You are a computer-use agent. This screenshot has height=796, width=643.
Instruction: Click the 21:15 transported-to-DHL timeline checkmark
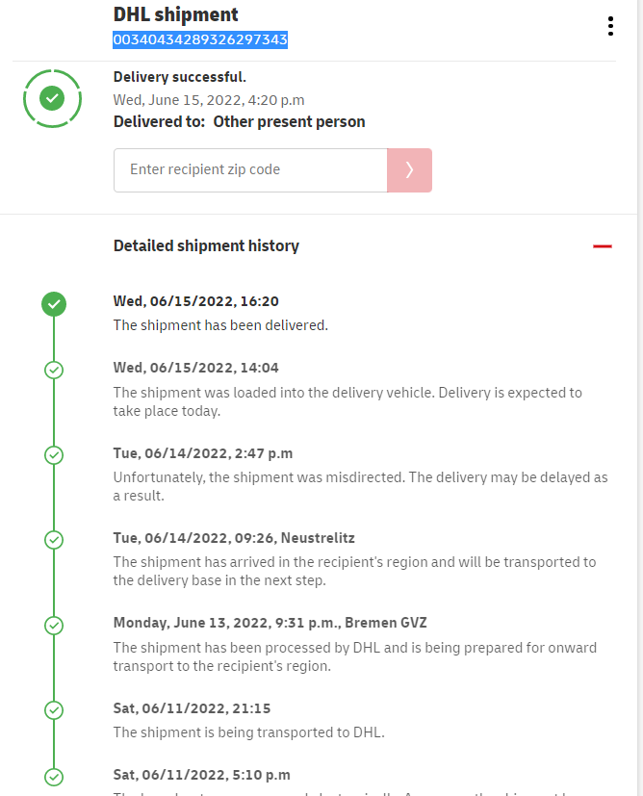coord(54,710)
